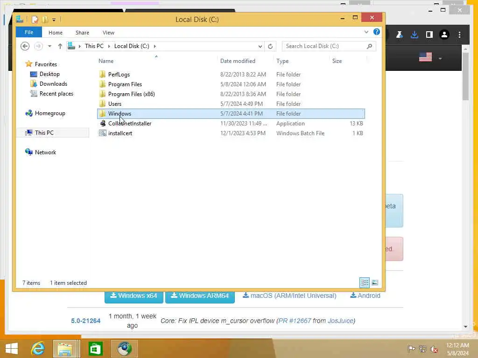Click the browser page's vertical scrollbar
This screenshot has height=358, width=478.
tap(465, 77)
